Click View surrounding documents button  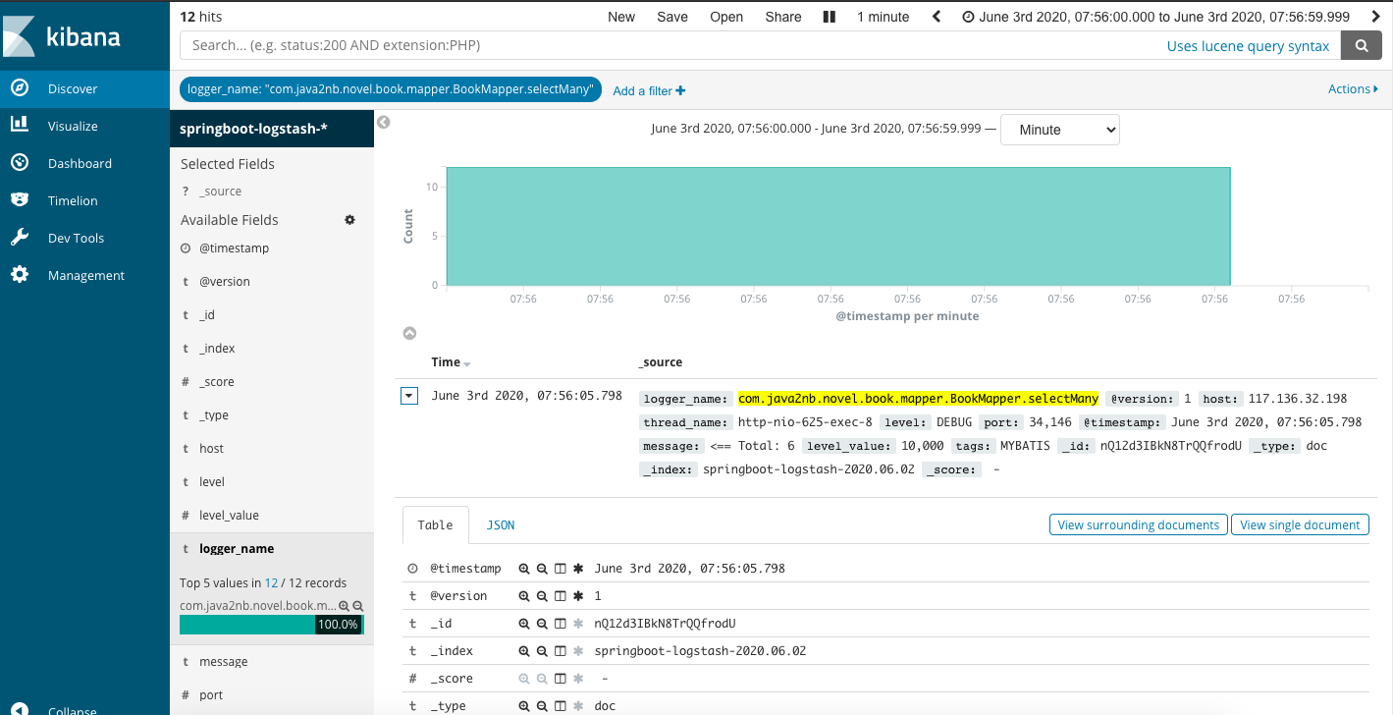(1139, 524)
